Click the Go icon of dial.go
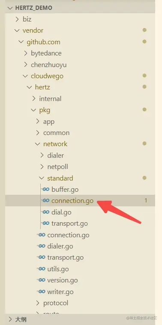 click(46, 212)
